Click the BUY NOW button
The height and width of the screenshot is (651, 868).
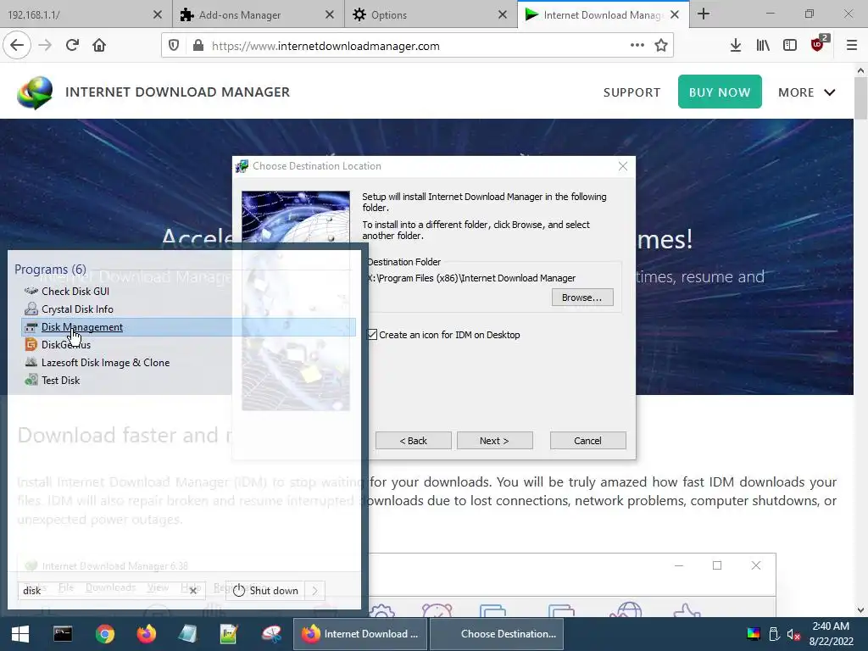coord(720,92)
